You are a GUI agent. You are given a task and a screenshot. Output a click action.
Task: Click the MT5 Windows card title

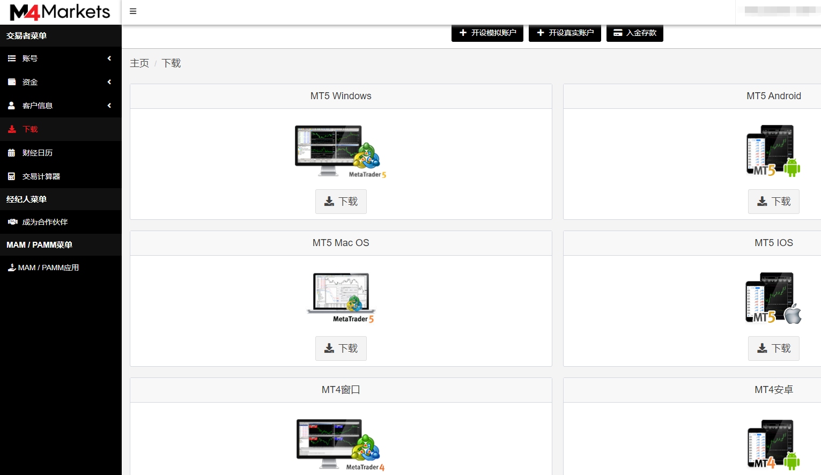coord(341,96)
